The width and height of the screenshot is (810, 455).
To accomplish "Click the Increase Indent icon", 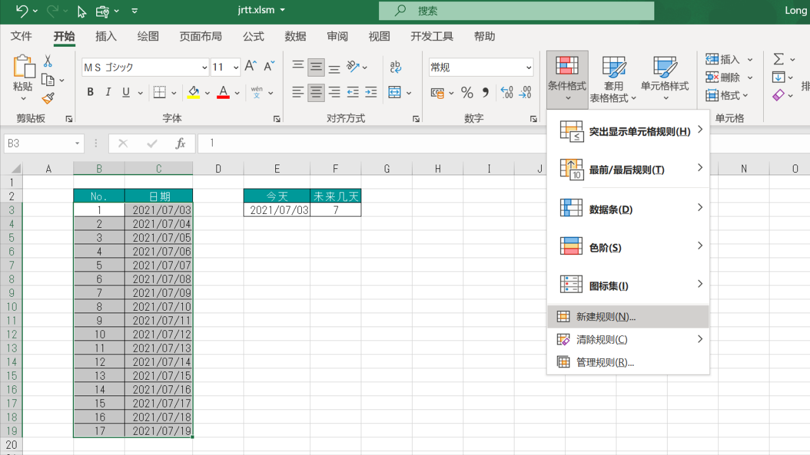I will [371, 92].
